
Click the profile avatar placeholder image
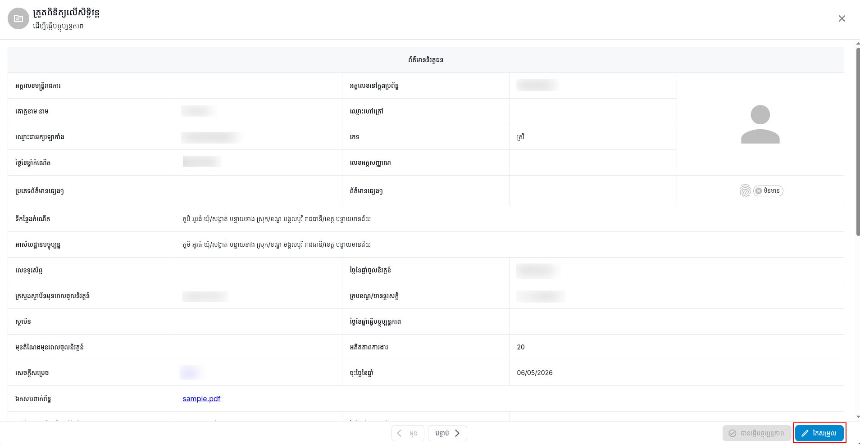(x=760, y=124)
